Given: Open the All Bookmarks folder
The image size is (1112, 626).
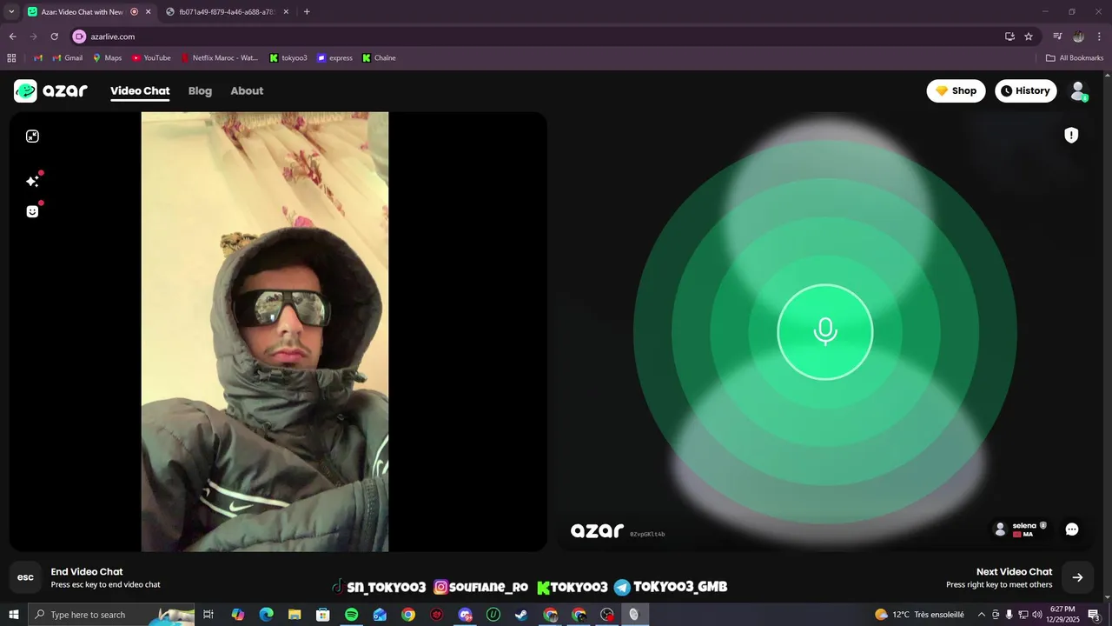Looking at the screenshot, I should click(1075, 58).
